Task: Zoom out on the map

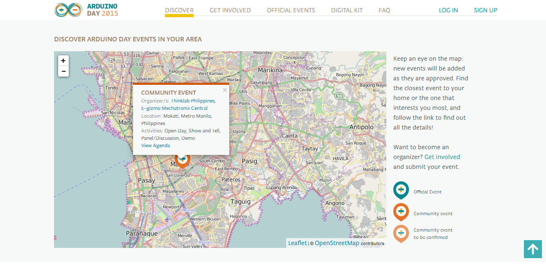Action: pos(63,71)
